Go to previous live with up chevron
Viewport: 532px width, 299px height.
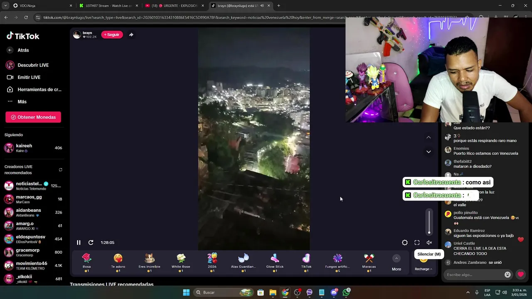429,137
